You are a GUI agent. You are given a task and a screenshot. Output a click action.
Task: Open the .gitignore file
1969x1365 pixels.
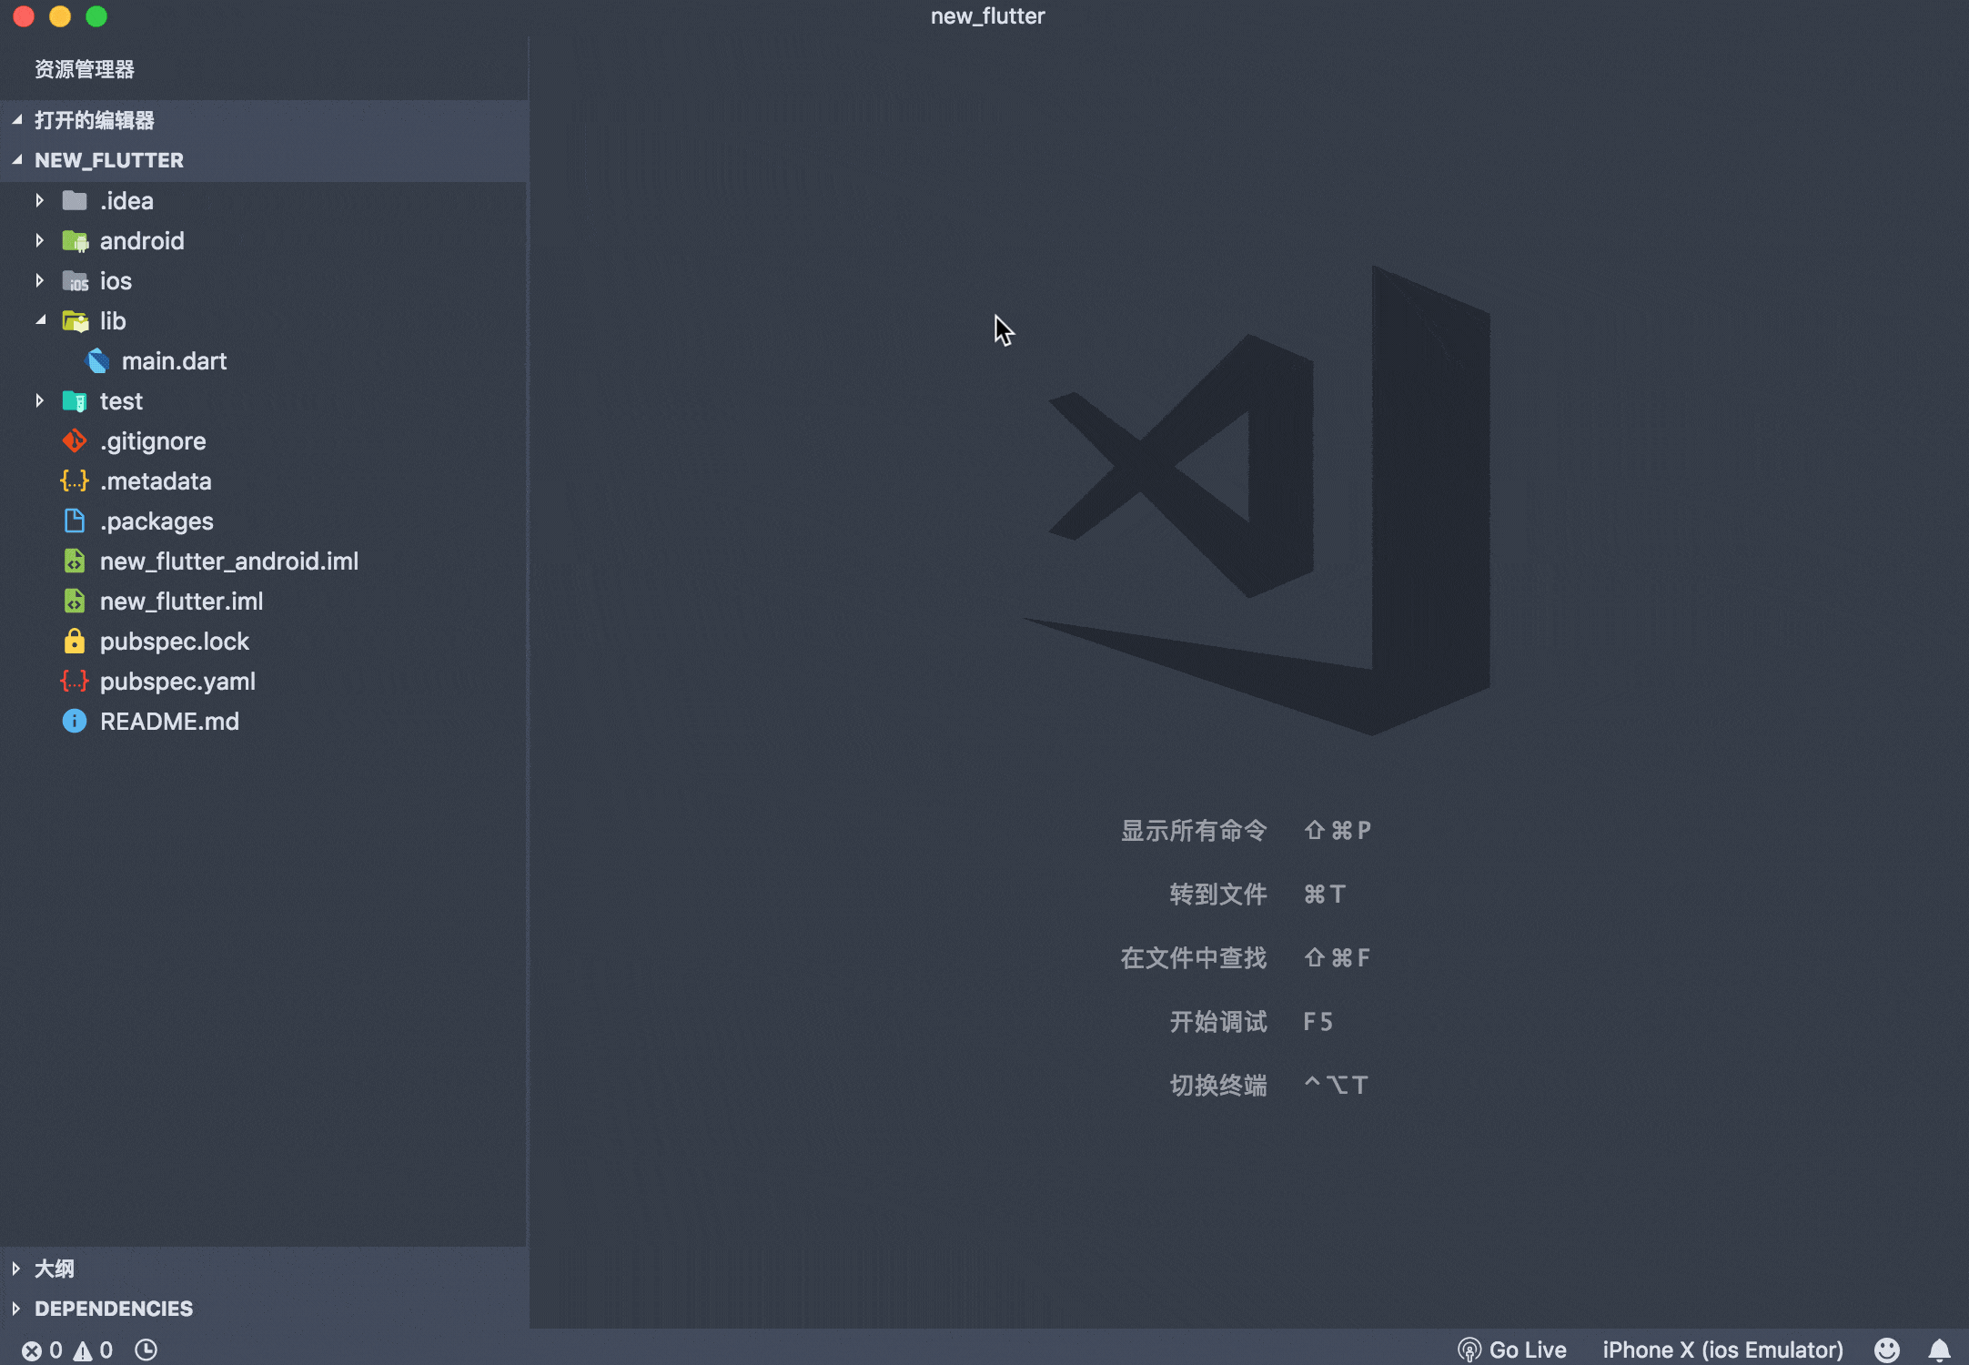pyautogui.click(x=153, y=440)
